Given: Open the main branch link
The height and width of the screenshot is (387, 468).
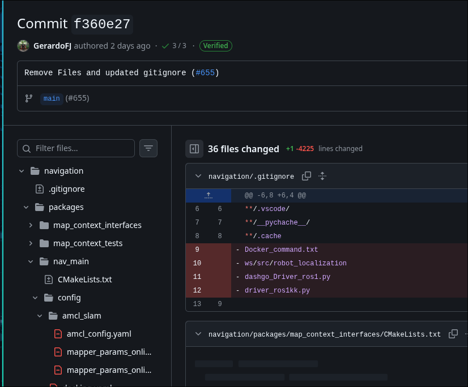Looking at the screenshot, I should click(x=52, y=98).
